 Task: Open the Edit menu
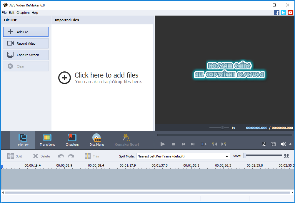click(x=11, y=13)
